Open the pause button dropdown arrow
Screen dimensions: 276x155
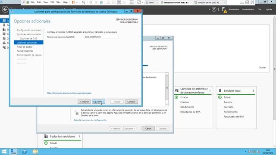coord(77,2)
